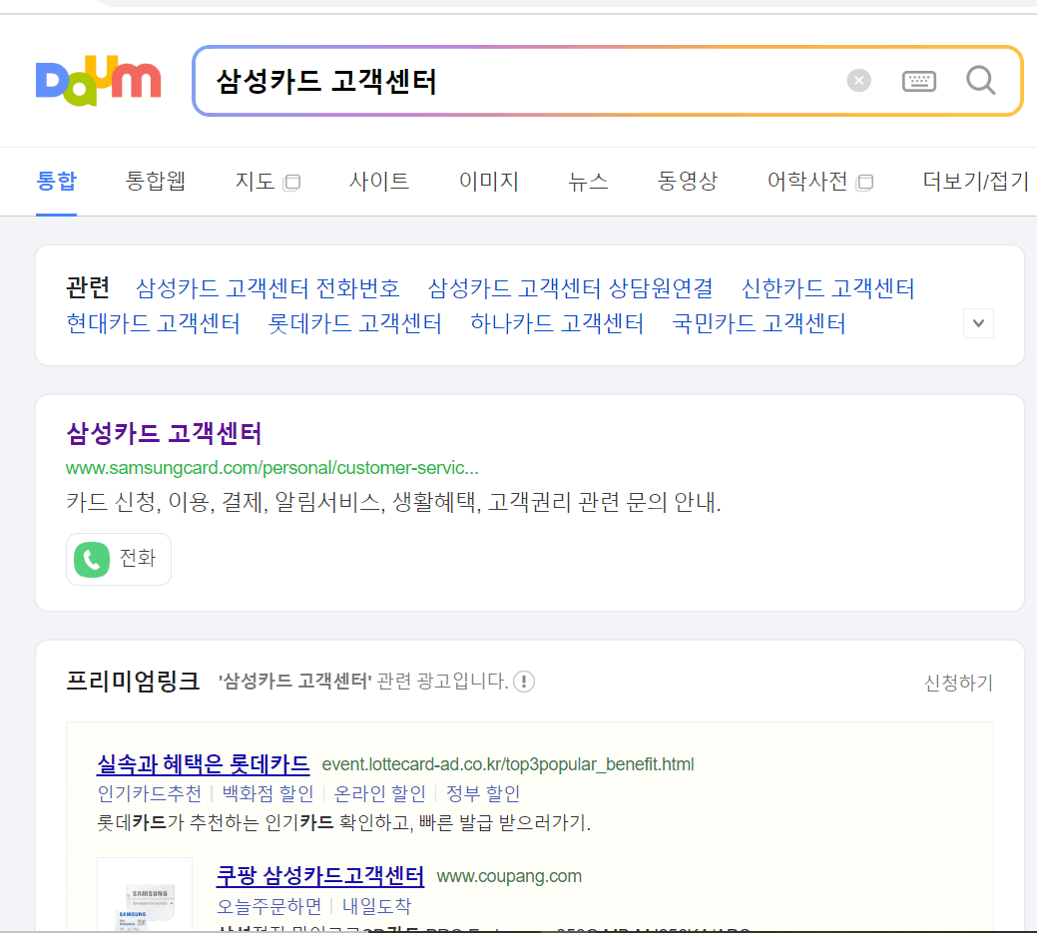Open related search 삼성카드 고객센터 상담원연결
The width and height of the screenshot is (1037, 933).
(x=570, y=287)
